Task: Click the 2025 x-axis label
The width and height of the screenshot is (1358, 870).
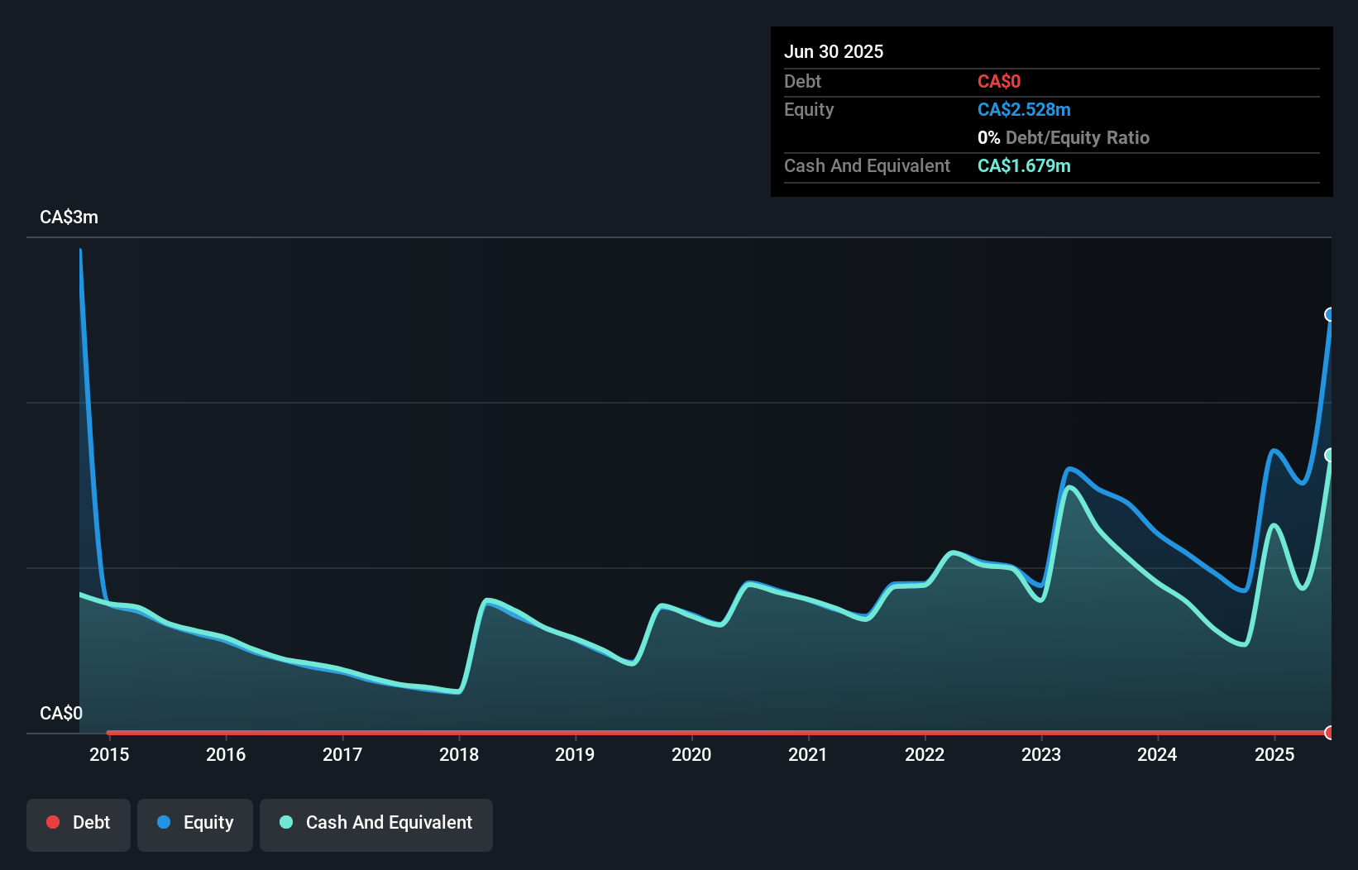Action: (x=1274, y=754)
